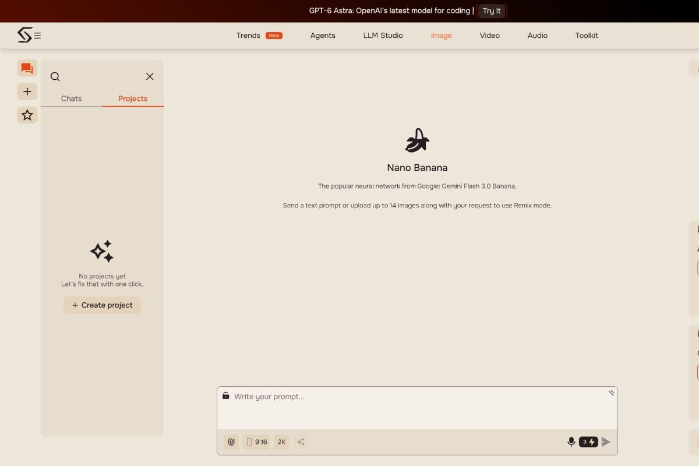Click the 3 credits lightning badge
Image resolution: width=699 pixels, height=466 pixels.
[588, 442]
